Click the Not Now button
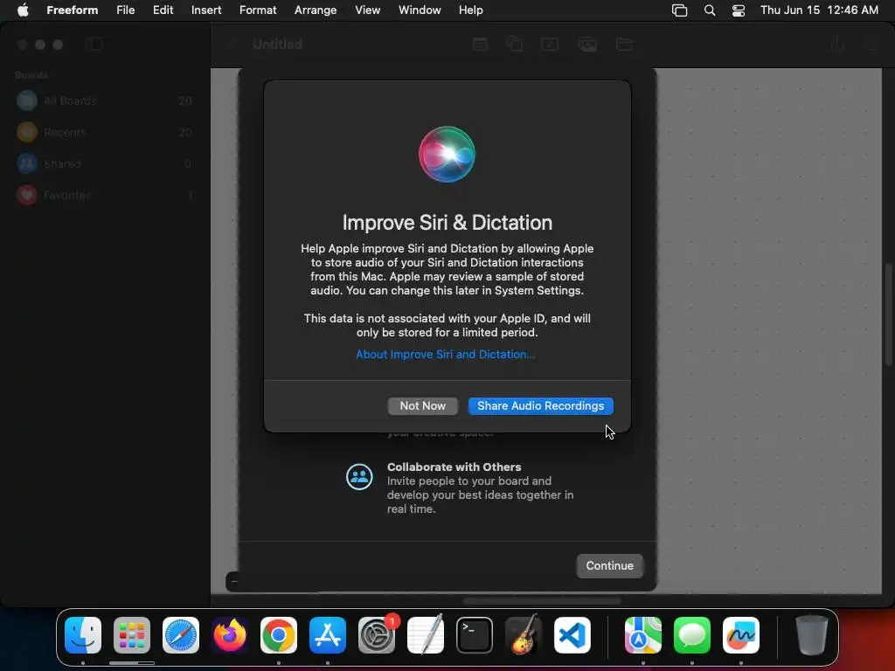The image size is (895, 671). coord(422,405)
